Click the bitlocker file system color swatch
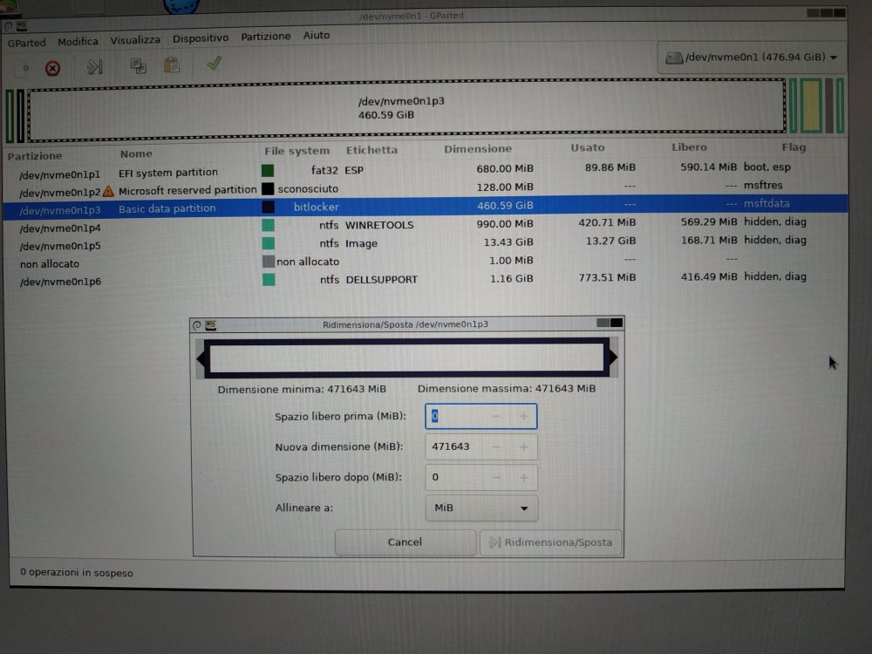The width and height of the screenshot is (872, 654). (x=268, y=207)
